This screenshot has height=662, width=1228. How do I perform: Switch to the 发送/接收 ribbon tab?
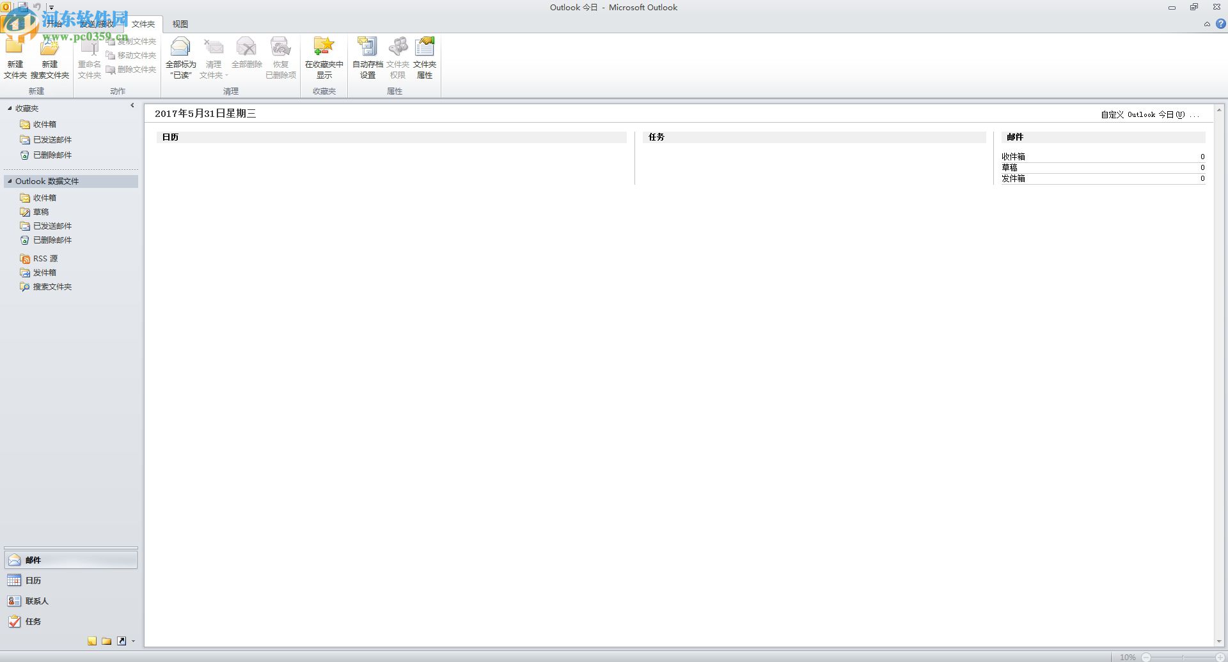pyautogui.click(x=97, y=24)
